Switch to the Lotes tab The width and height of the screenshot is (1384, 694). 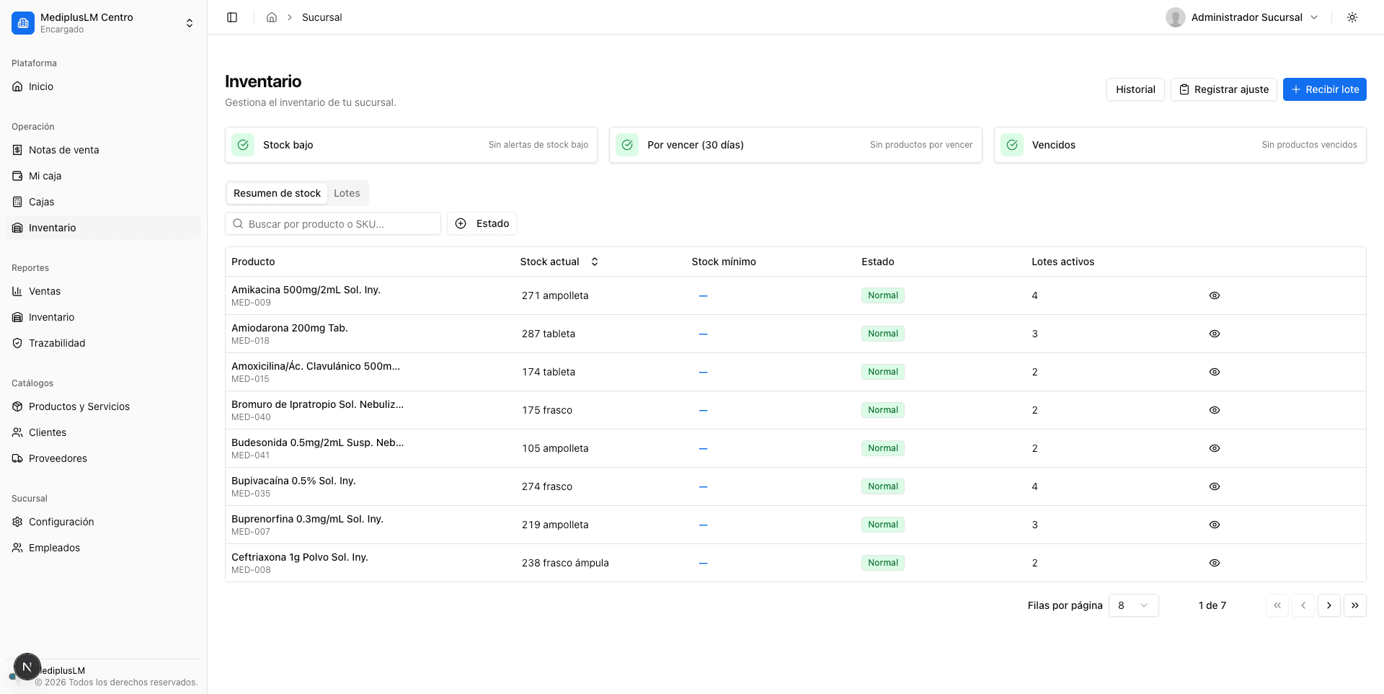[x=347, y=193]
